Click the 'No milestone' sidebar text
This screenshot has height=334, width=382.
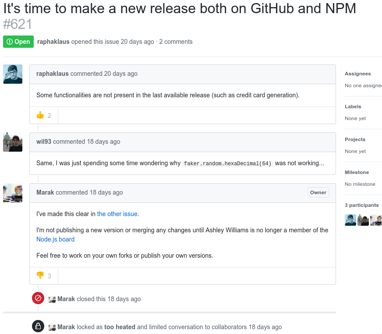360,184
